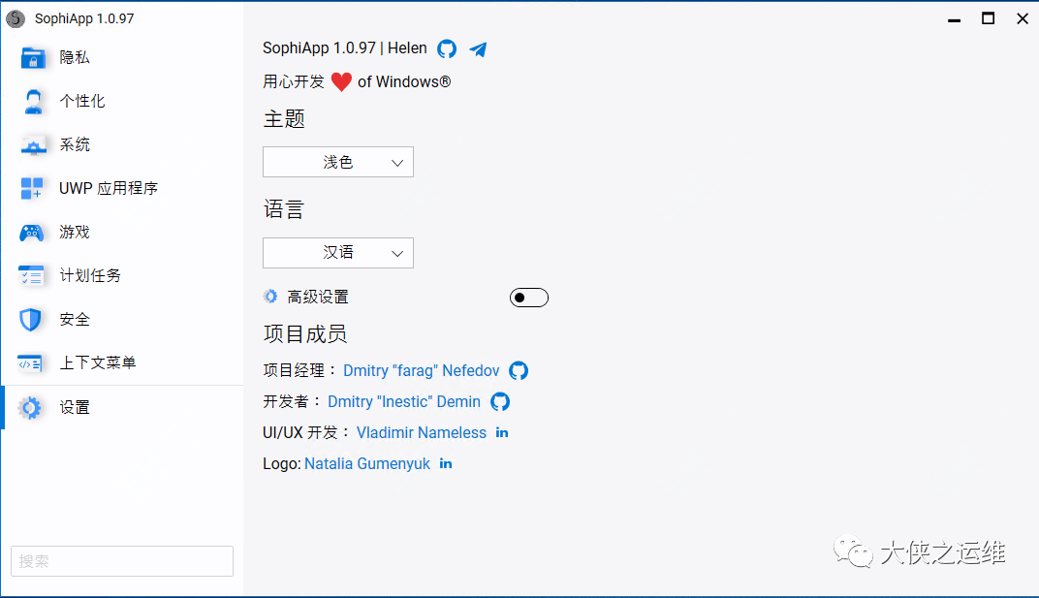This screenshot has height=598, width=1039.
Task: Click the SophiApp 1.0.97 | Helen title text
Action: point(345,48)
